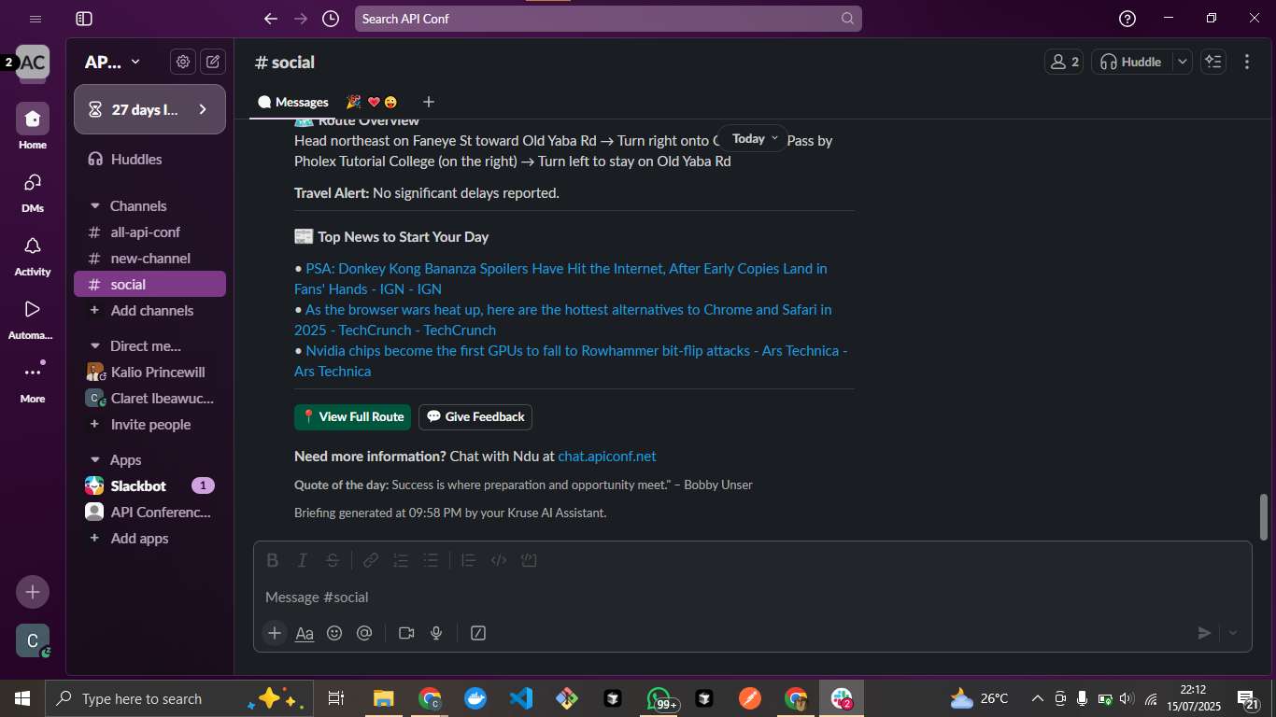Image resolution: width=1276 pixels, height=717 pixels.
Task: Open the Today date jump dropdown
Action: (x=754, y=138)
